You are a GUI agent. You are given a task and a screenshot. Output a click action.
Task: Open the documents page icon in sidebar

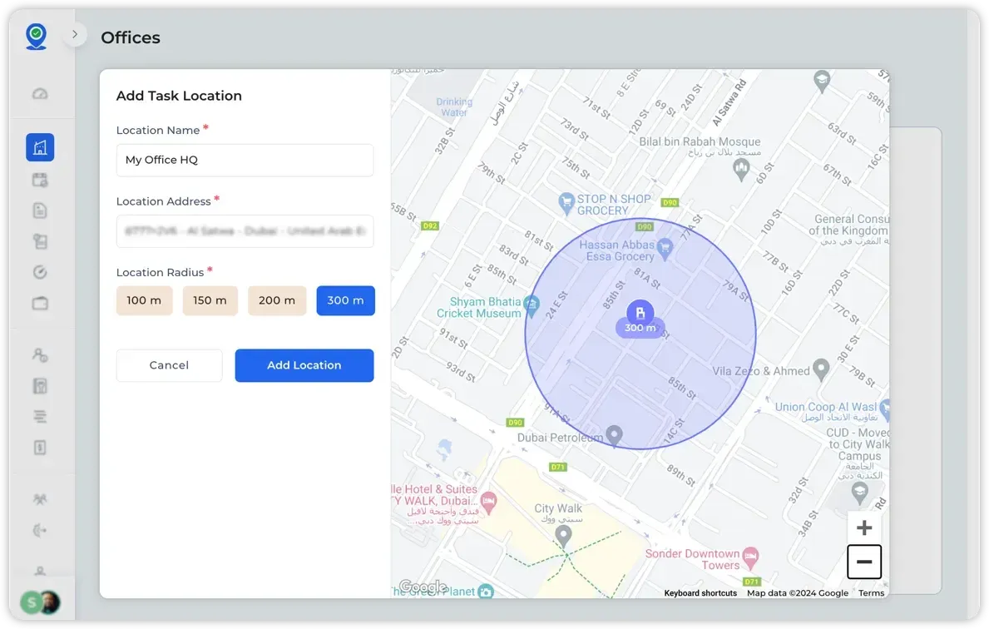point(40,210)
